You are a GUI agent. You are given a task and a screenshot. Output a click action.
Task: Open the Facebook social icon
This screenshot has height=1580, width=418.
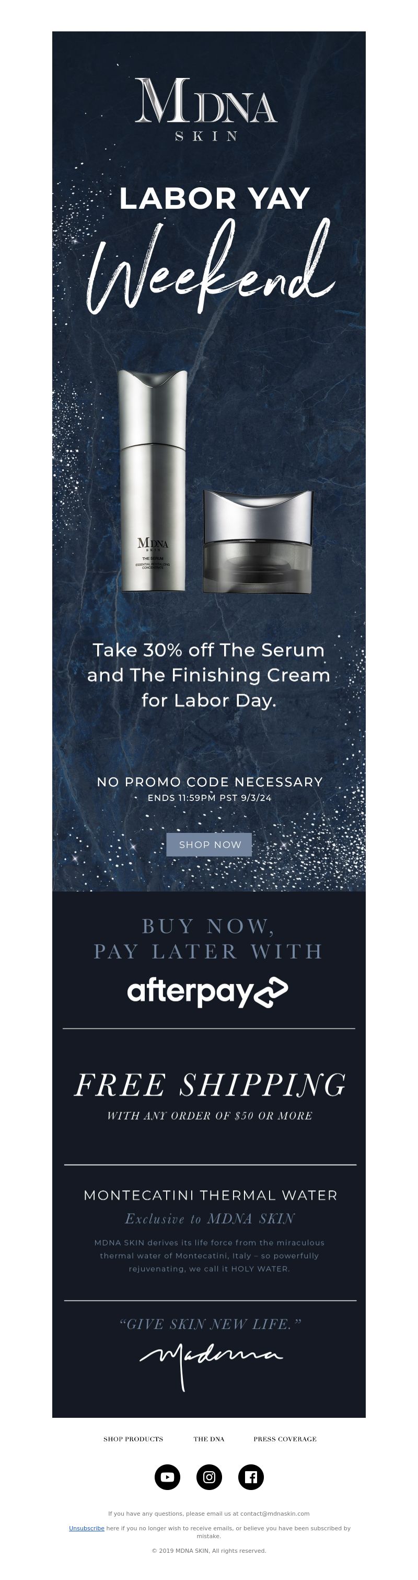tap(251, 1476)
